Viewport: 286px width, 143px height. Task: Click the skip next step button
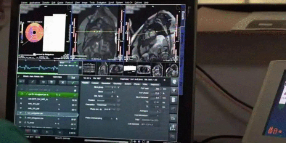pyautogui.click(x=60, y=132)
